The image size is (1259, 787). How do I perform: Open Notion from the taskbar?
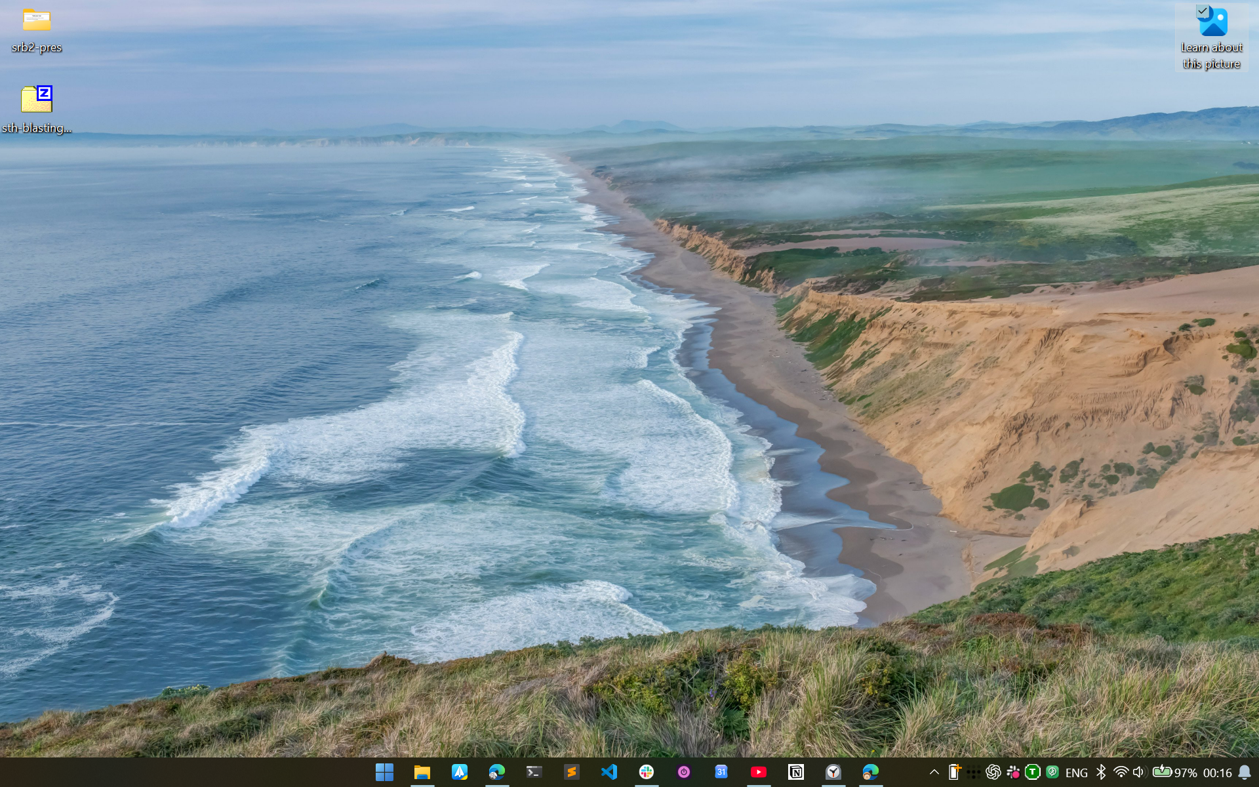click(x=796, y=772)
